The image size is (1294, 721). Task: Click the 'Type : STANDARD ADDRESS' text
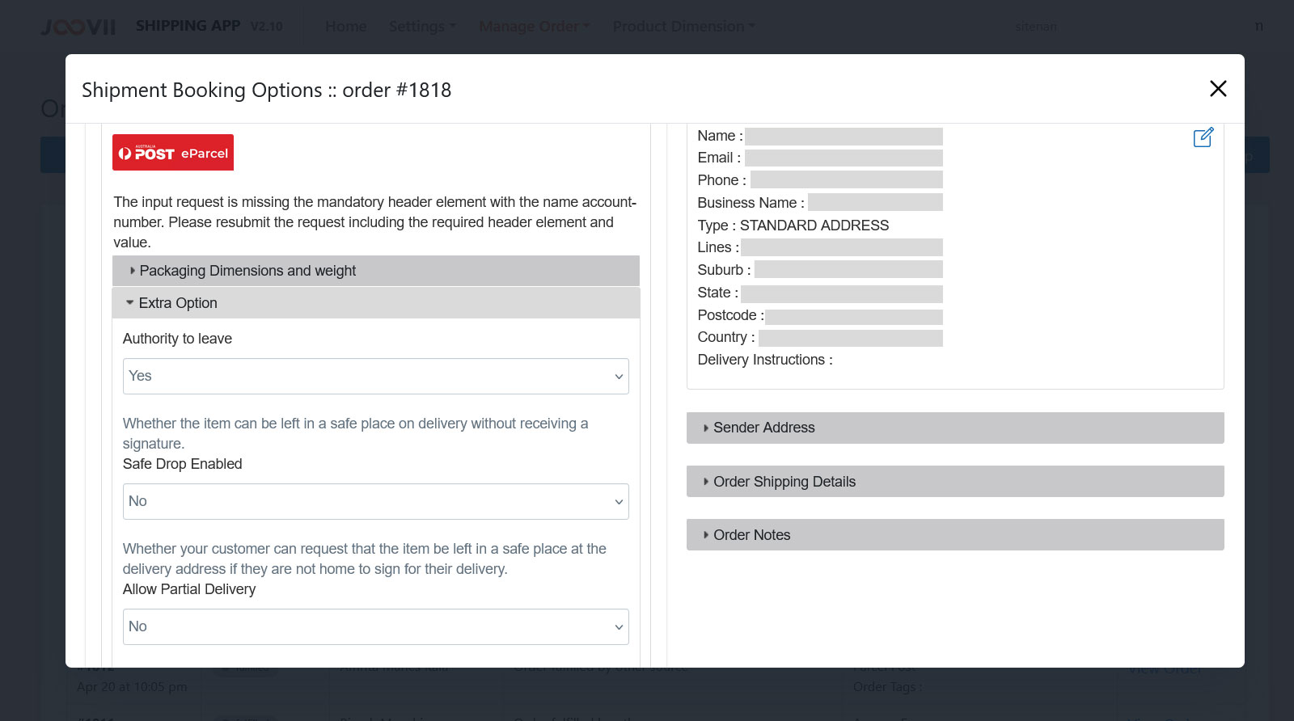tap(793, 226)
